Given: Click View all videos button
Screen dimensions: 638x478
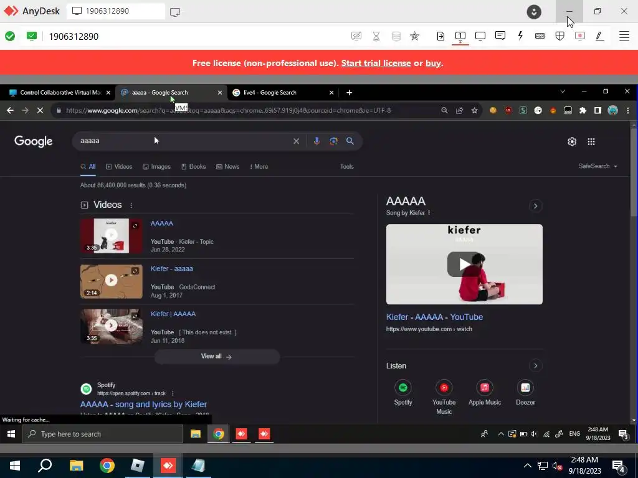Looking at the screenshot, I should [x=217, y=357].
